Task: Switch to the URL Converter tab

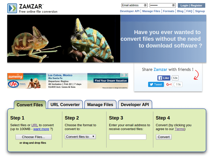Action: [65, 105]
